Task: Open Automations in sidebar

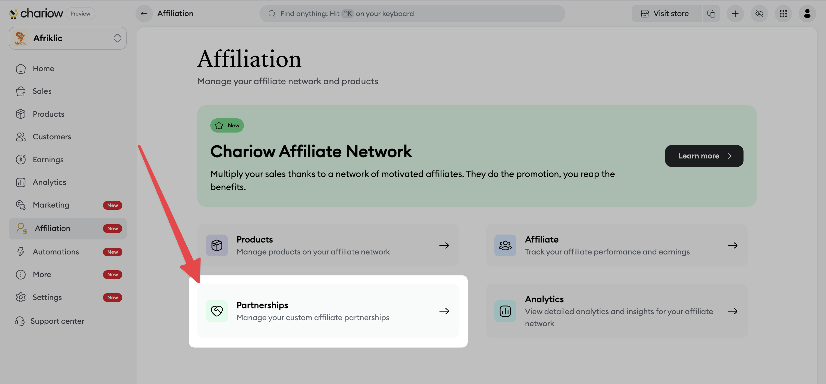Action: pos(56,252)
